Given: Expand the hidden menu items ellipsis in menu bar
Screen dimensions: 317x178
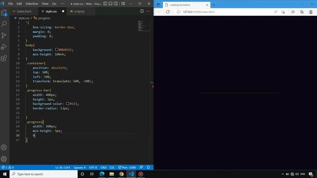Looking at the screenshot, I should point(62,3).
